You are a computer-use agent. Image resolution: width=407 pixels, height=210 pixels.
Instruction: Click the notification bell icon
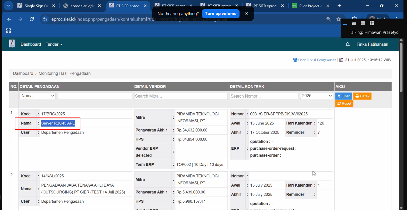(347, 44)
